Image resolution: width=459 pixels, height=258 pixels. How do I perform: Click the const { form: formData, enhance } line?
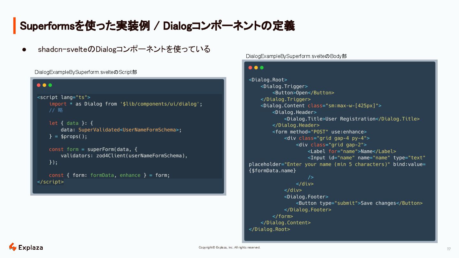[x=109, y=175]
